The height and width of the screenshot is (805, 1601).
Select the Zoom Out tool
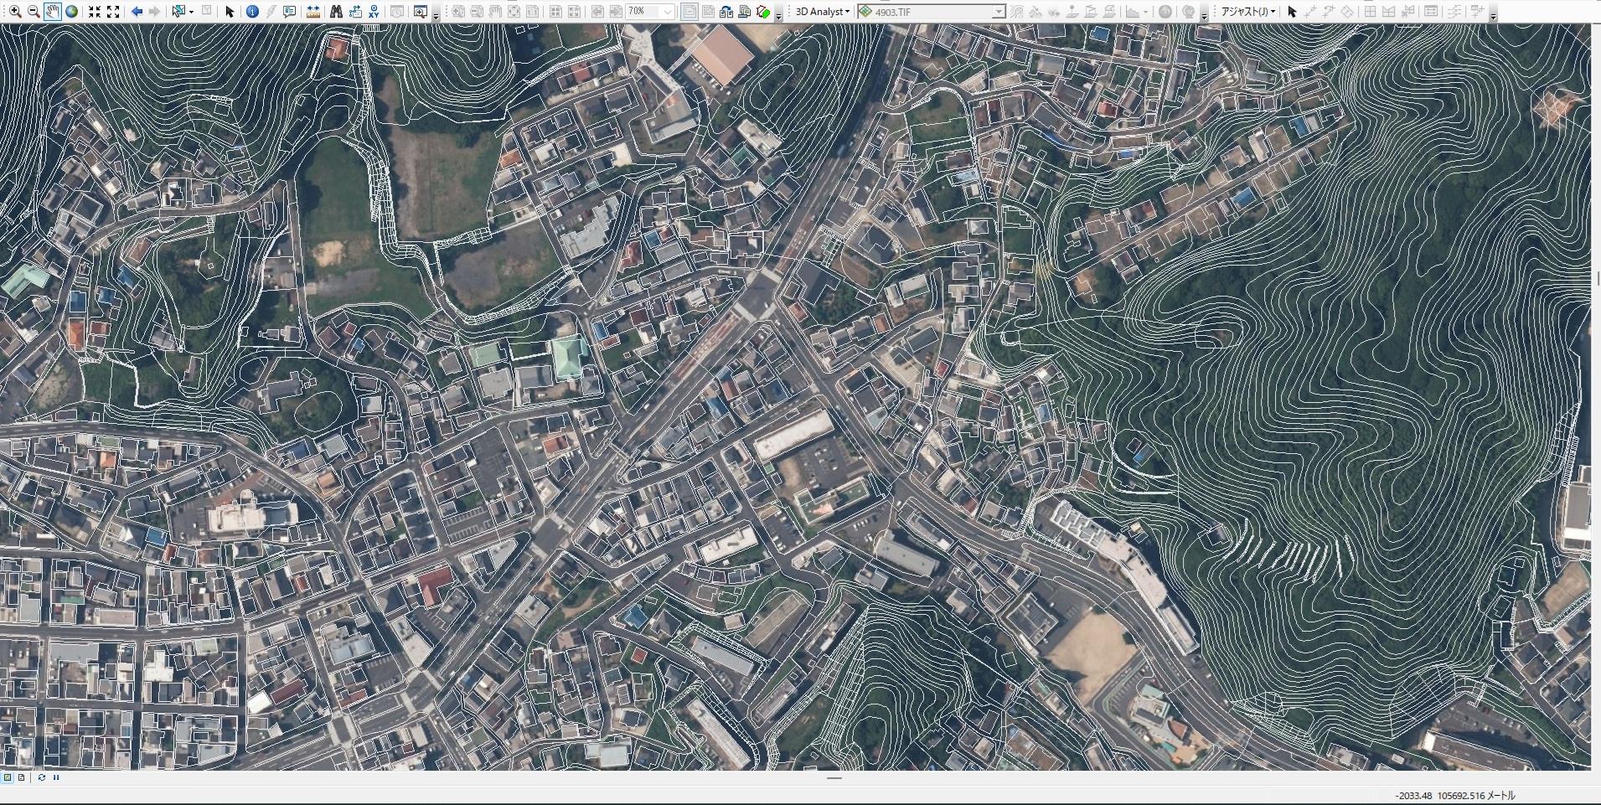pyautogui.click(x=34, y=12)
